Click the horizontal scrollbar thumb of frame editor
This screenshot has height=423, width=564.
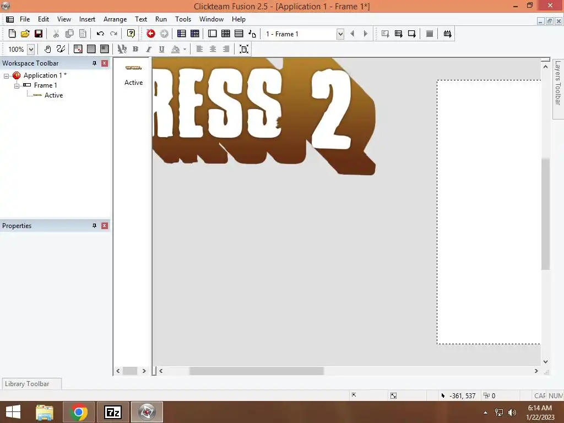[x=257, y=371]
